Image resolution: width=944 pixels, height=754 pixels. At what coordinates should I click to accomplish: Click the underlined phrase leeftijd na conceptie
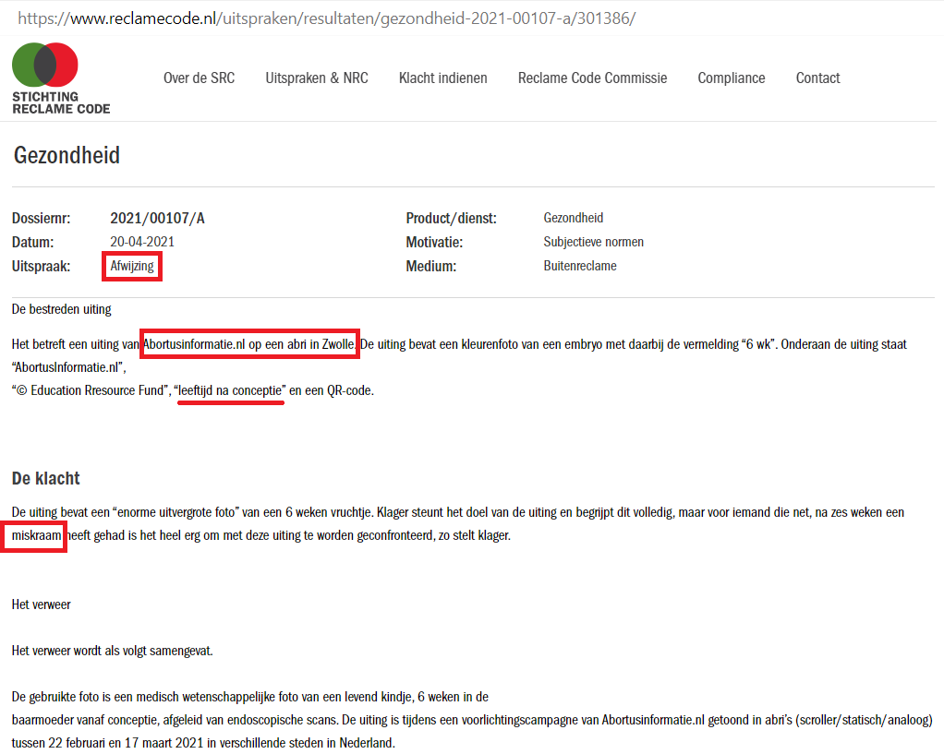[x=231, y=390]
